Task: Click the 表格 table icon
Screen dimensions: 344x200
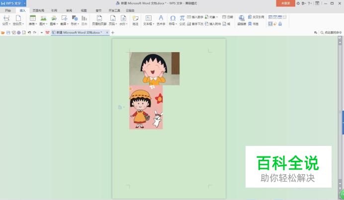Action: (x=33, y=18)
